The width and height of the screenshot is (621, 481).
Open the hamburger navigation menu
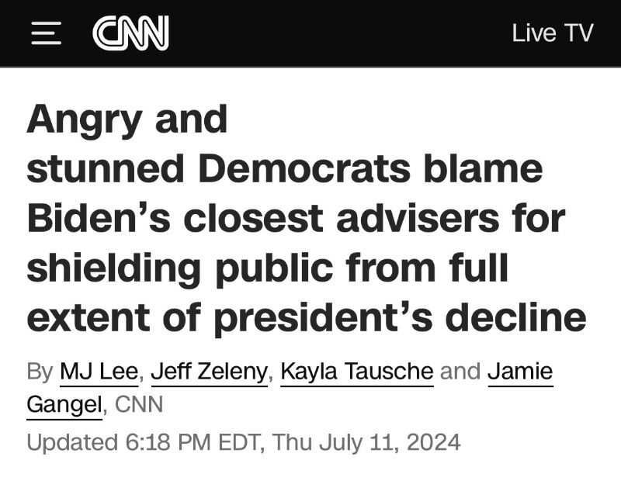coord(46,33)
